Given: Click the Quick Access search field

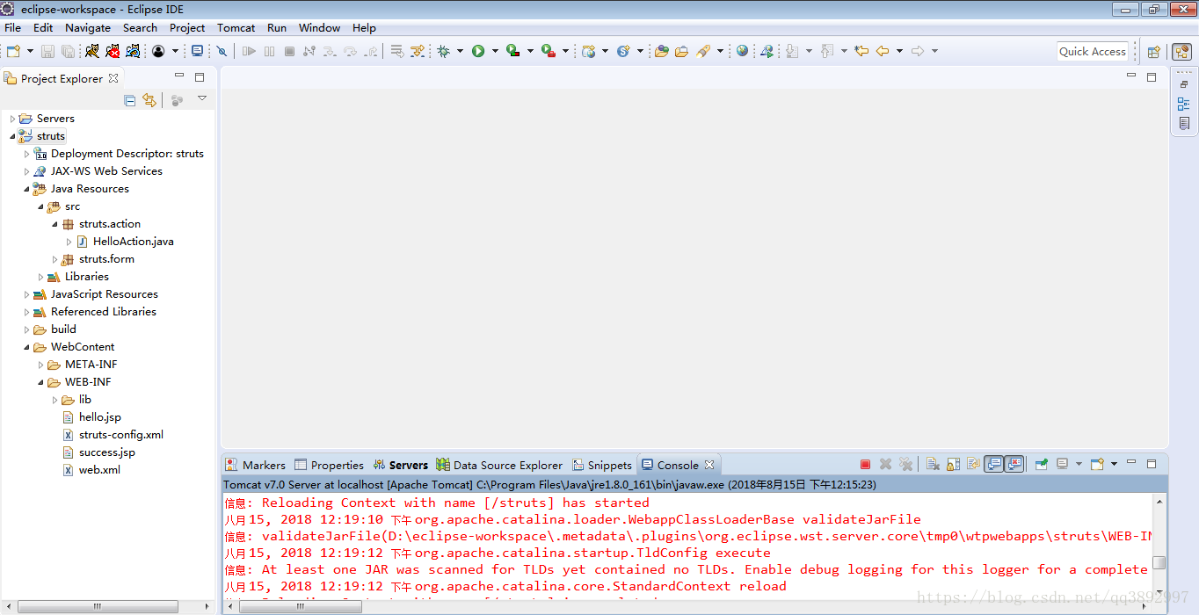Looking at the screenshot, I should [1092, 51].
